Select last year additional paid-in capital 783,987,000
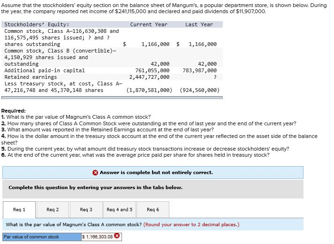334x244 pixels. (x=199, y=70)
